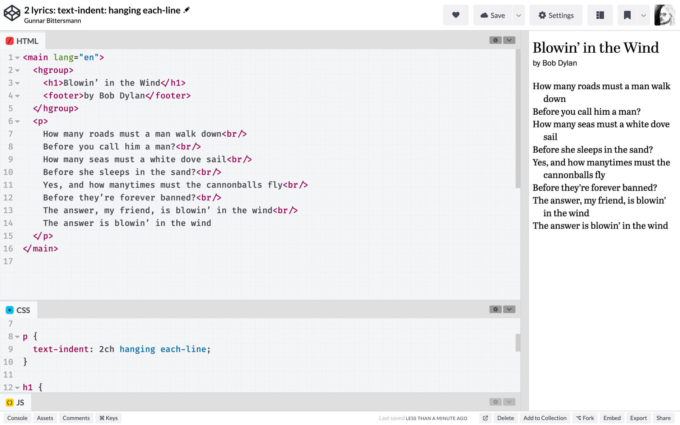Screen dimensions: 680x425
Task: Show keyboard shortcuts with Keys button
Action: click(108, 418)
